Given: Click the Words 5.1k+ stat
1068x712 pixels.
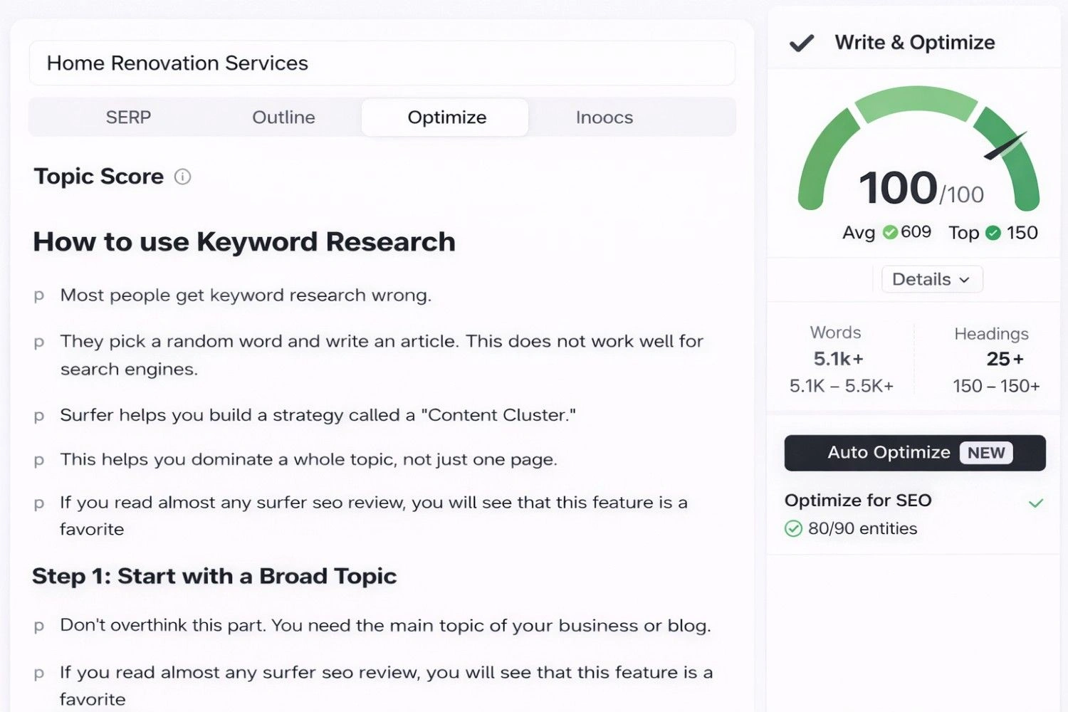Looking at the screenshot, I should tap(835, 359).
